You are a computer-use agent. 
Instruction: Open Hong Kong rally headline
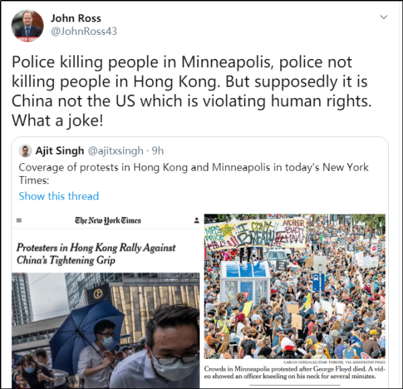(x=96, y=254)
